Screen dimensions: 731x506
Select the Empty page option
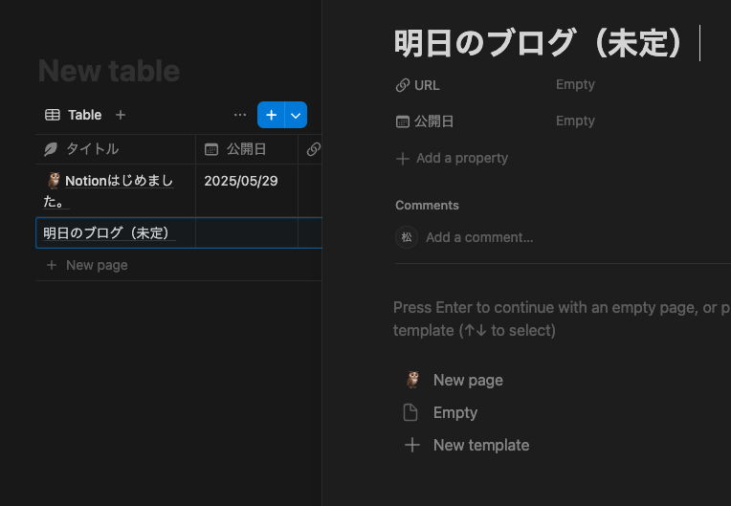(454, 412)
